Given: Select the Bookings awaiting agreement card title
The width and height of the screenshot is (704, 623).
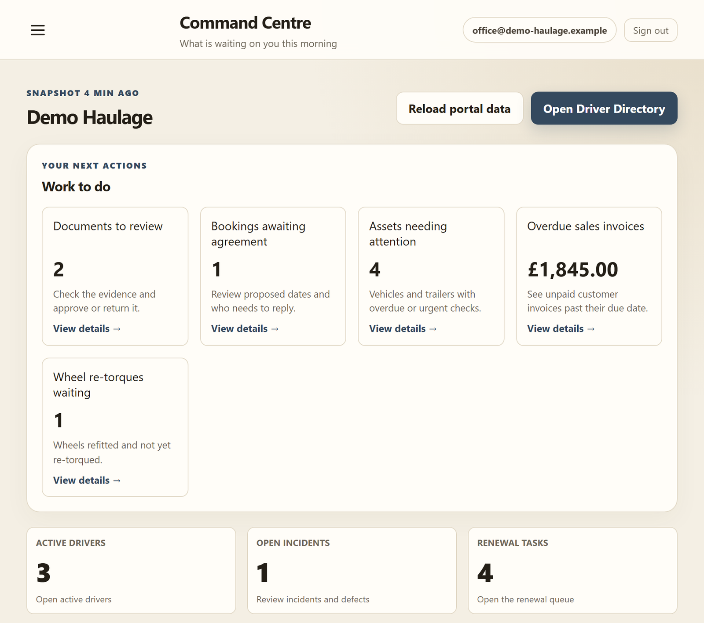Looking at the screenshot, I should (x=258, y=234).
